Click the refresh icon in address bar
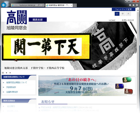Image resolution: width=140 pixels, height=116 pixels. pos(43,5)
